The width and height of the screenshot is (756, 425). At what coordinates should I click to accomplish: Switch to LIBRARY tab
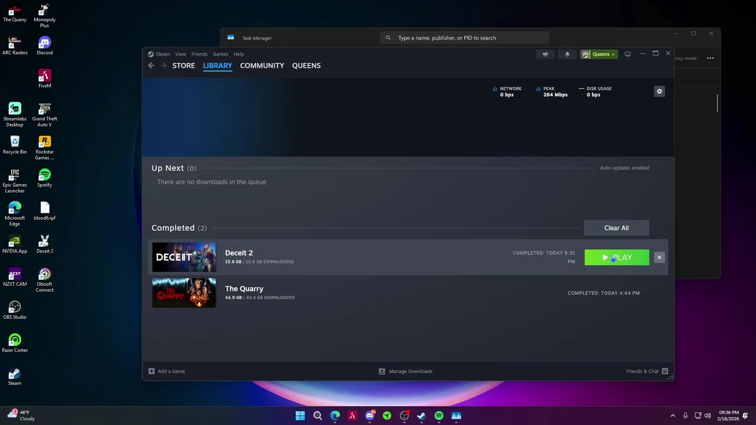[x=217, y=66]
